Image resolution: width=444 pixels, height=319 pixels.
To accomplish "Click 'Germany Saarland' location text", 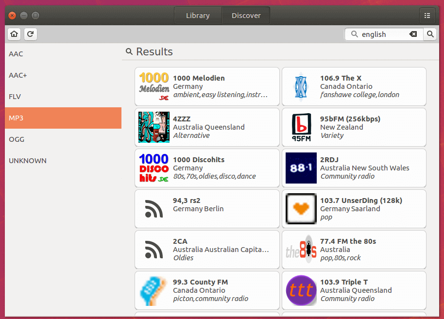I will pos(350,209).
